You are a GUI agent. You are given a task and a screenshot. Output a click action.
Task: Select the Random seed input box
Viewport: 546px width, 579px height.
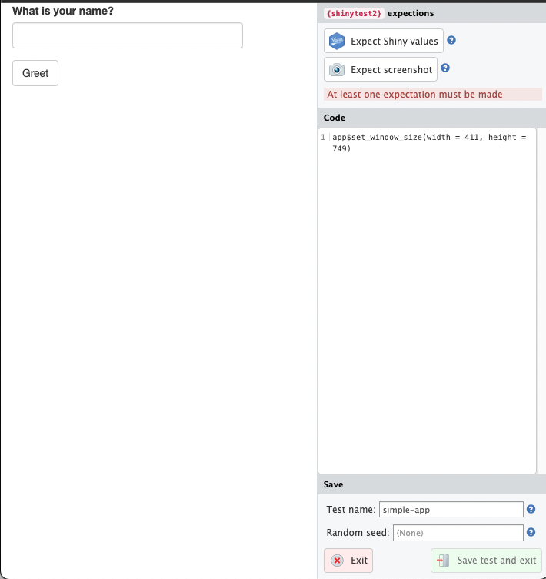[x=458, y=533]
